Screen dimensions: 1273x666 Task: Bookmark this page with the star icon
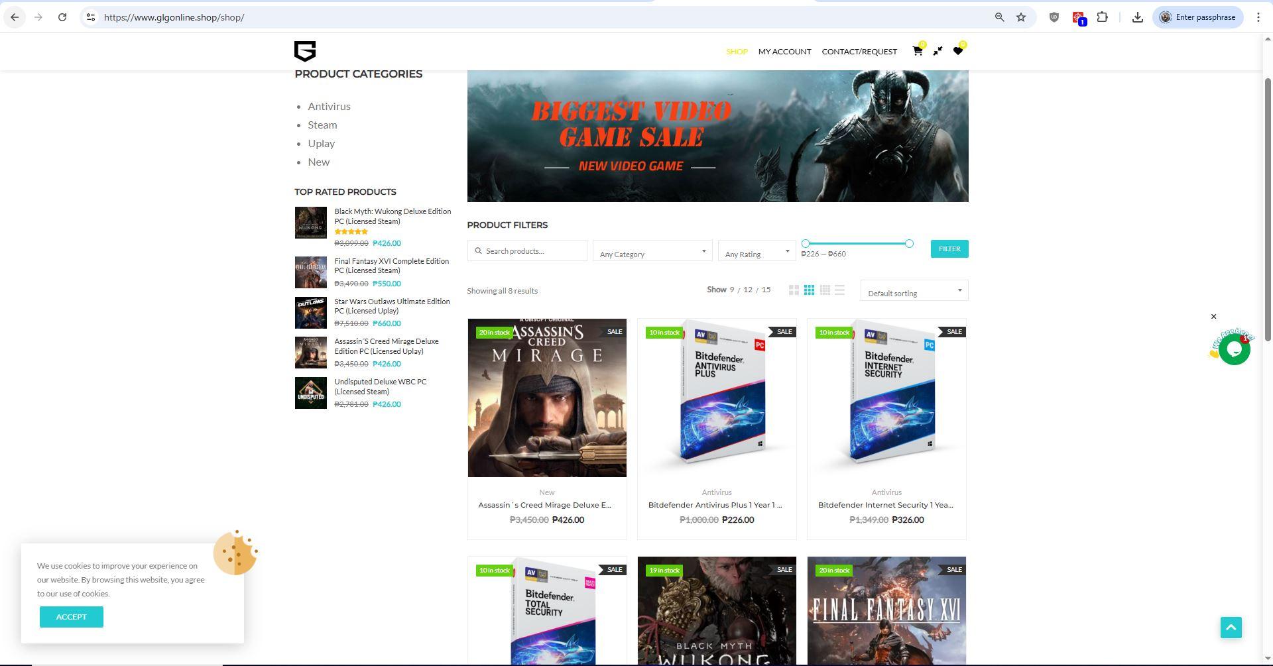click(1021, 17)
